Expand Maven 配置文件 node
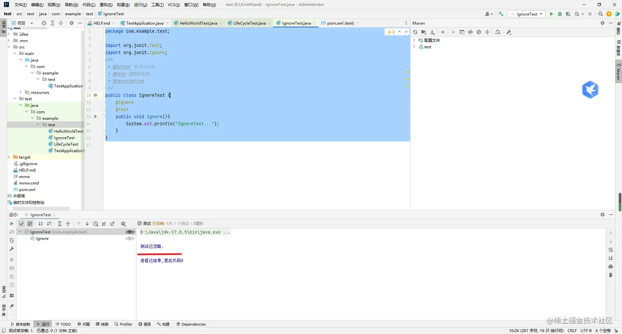Screen dimensions: 622x334 pyautogui.click(x=414, y=40)
